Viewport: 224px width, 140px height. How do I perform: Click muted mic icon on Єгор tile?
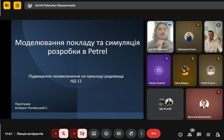click(x=218, y=25)
